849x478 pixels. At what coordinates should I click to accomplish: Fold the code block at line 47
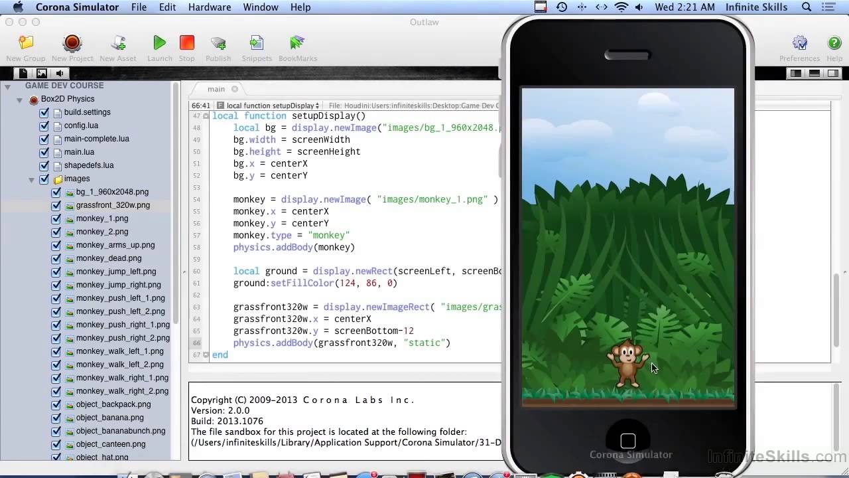point(206,116)
